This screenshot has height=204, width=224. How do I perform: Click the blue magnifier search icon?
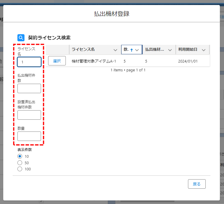pos(21,38)
